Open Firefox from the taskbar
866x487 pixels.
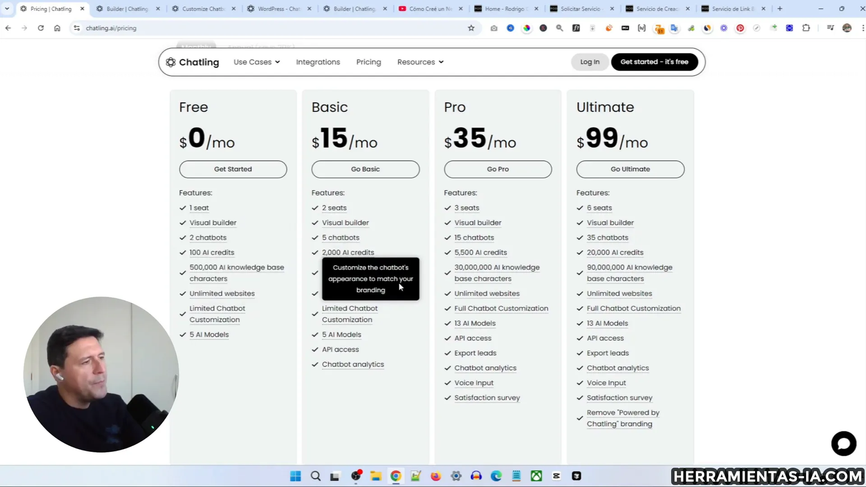(435, 476)
